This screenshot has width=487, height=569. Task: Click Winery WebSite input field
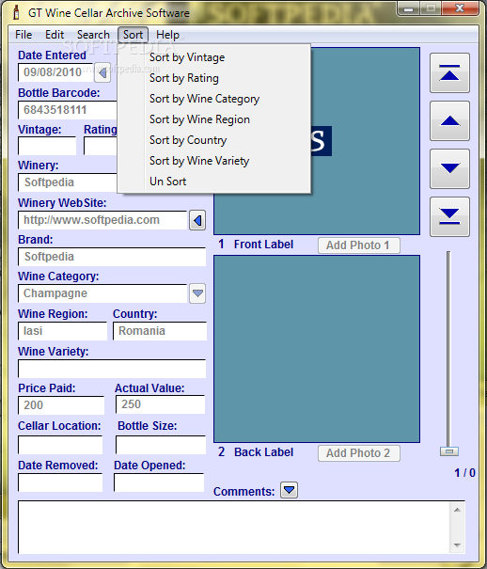point(102,220)
